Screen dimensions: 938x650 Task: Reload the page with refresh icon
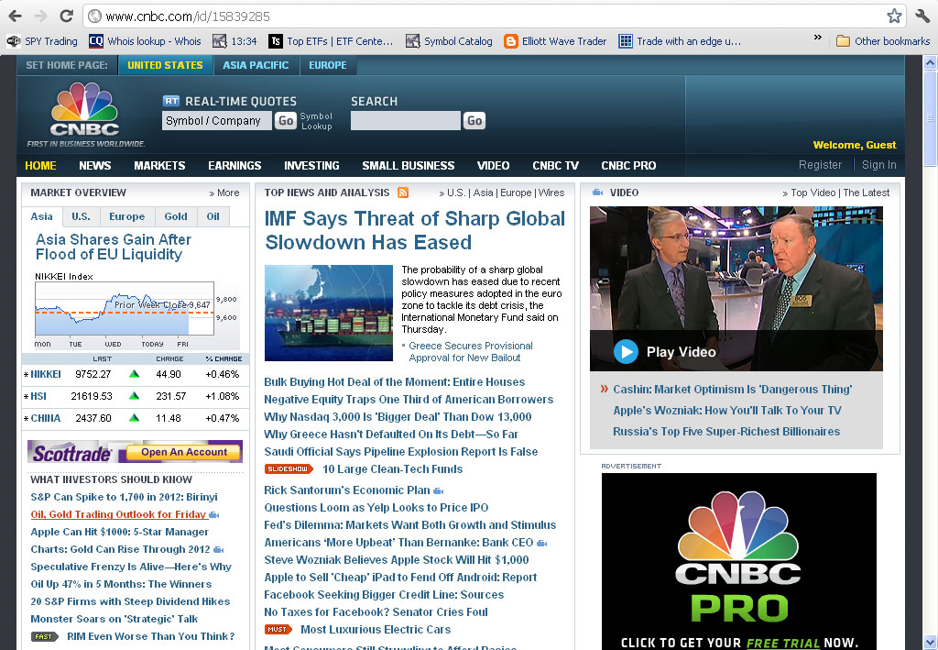[x=66, y=17]
